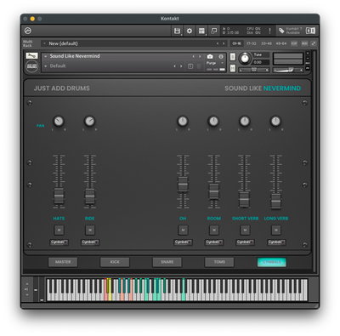
Task: Go to next instrument arrow
Action: click(200, 56)
